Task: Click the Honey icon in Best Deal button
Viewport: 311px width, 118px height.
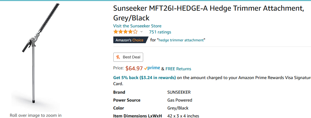Action: pos(118,57)
